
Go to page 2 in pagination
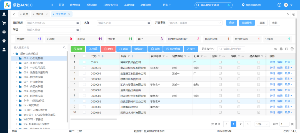coord(241,124)
